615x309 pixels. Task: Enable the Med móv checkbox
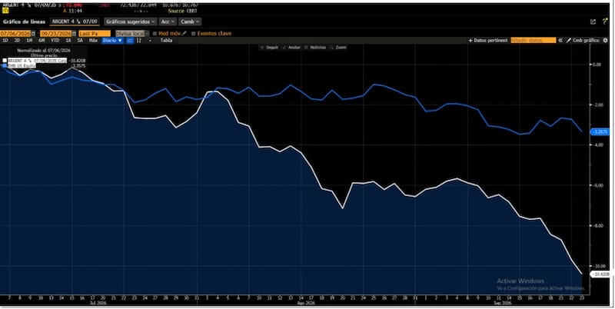click(x=155, y=34)
